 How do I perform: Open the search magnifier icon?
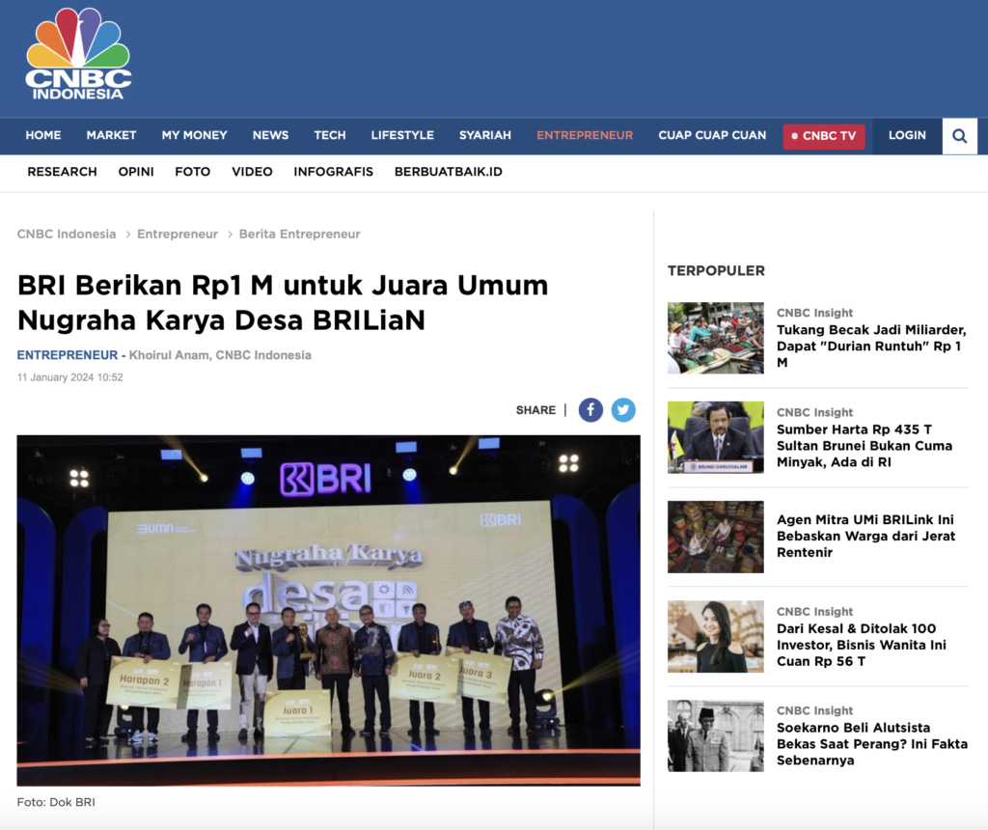(960, 136)
